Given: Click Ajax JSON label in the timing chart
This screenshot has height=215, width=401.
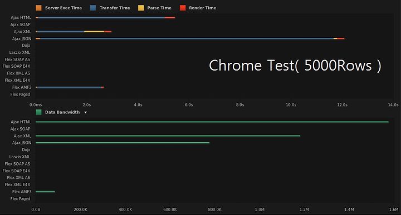Looking at the screenshot, I should [x=22, y=39].
